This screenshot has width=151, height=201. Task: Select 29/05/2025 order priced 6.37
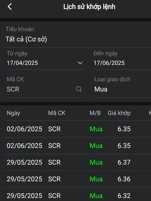[77, 162]
